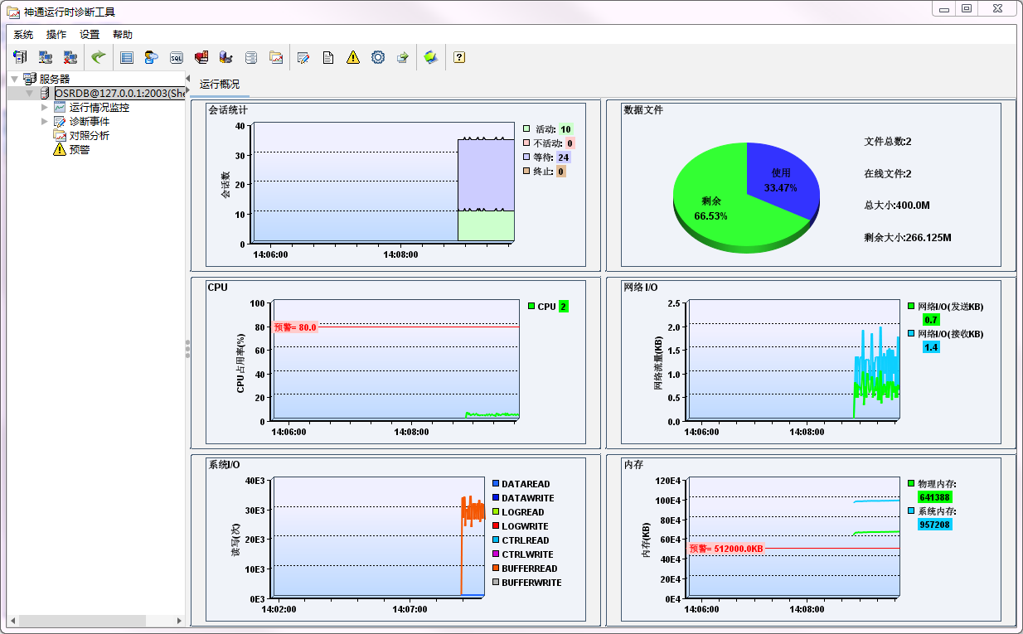Expand the 诊断事件 tree node
The image size is (1023, 634).
pyautogui.click(x=45, y=121)
